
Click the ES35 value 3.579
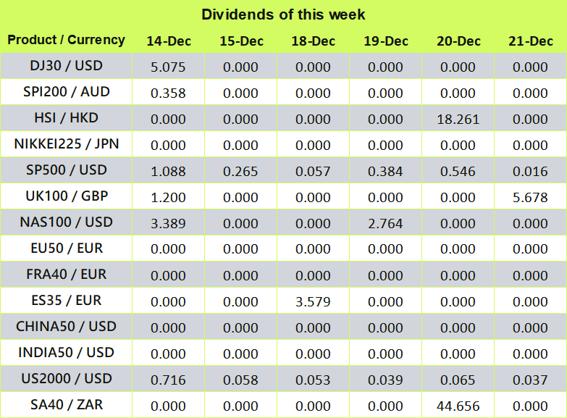(x=313, y=302)
